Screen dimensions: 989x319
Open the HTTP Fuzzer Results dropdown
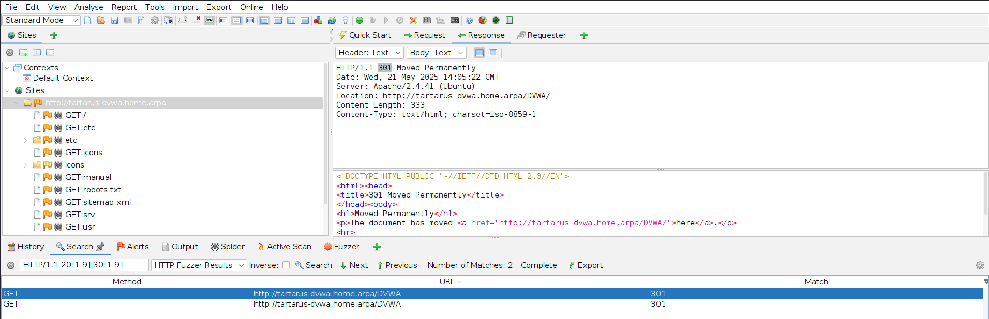pos(199,265)
